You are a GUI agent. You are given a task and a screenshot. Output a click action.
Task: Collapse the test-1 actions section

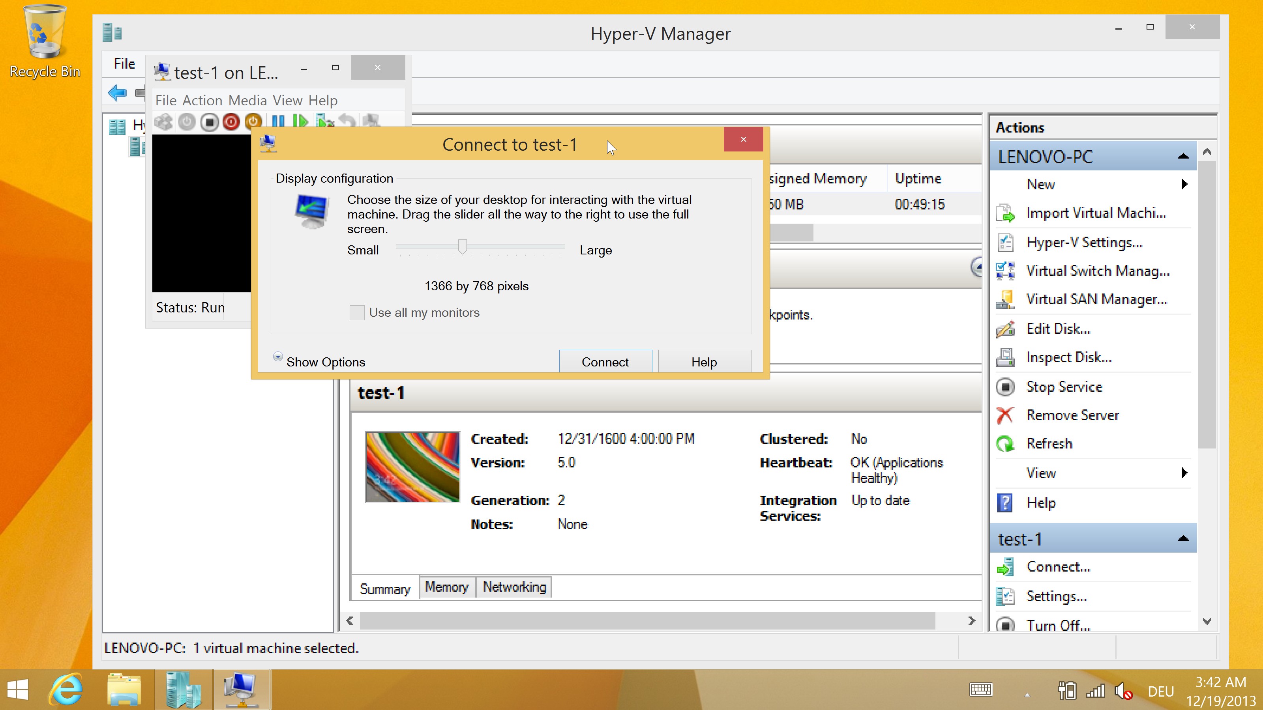pos(1183,538)
